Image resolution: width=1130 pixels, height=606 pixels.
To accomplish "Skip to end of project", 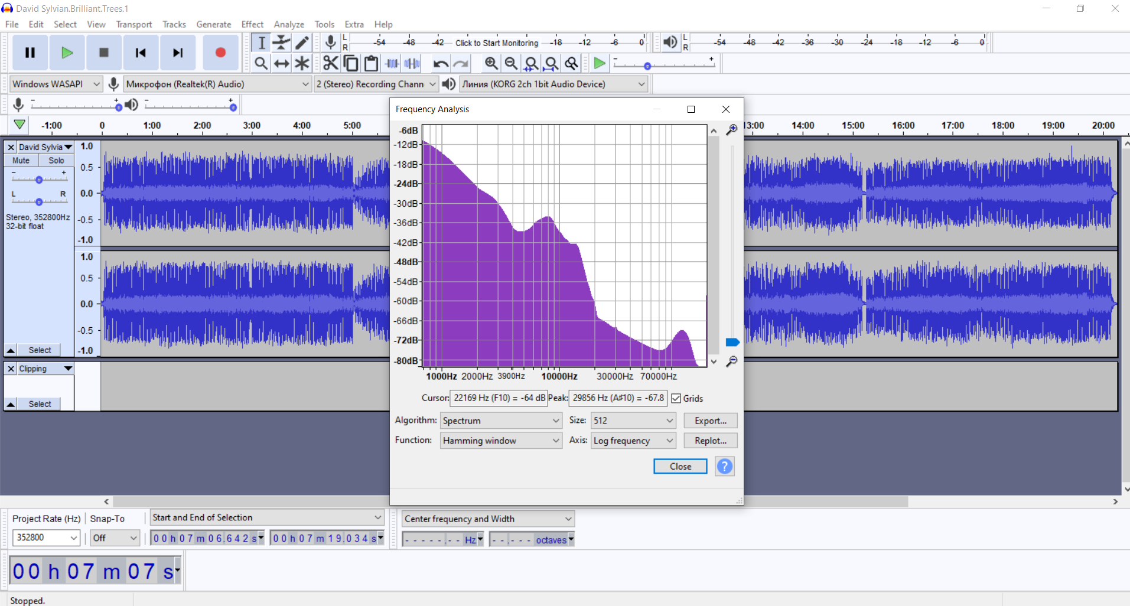I will 177,53.
